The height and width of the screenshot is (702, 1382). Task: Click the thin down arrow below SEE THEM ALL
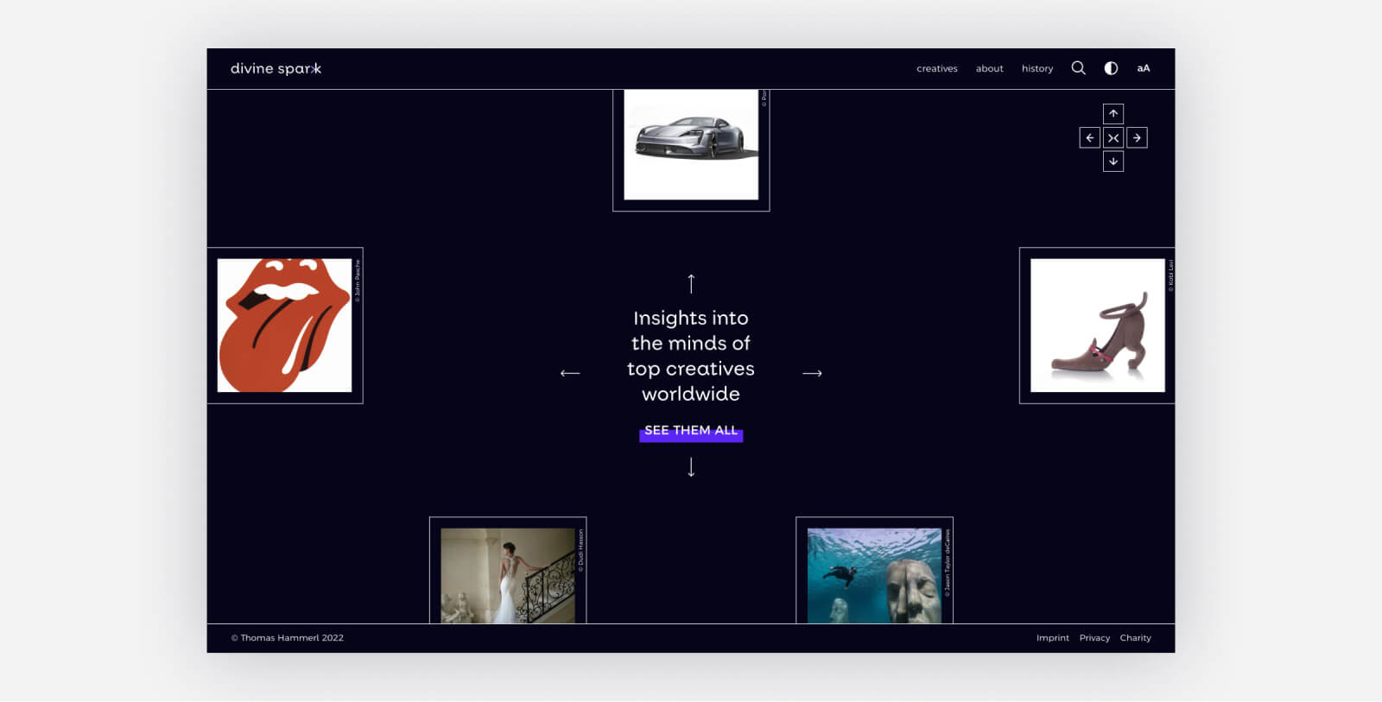point(691,467)
